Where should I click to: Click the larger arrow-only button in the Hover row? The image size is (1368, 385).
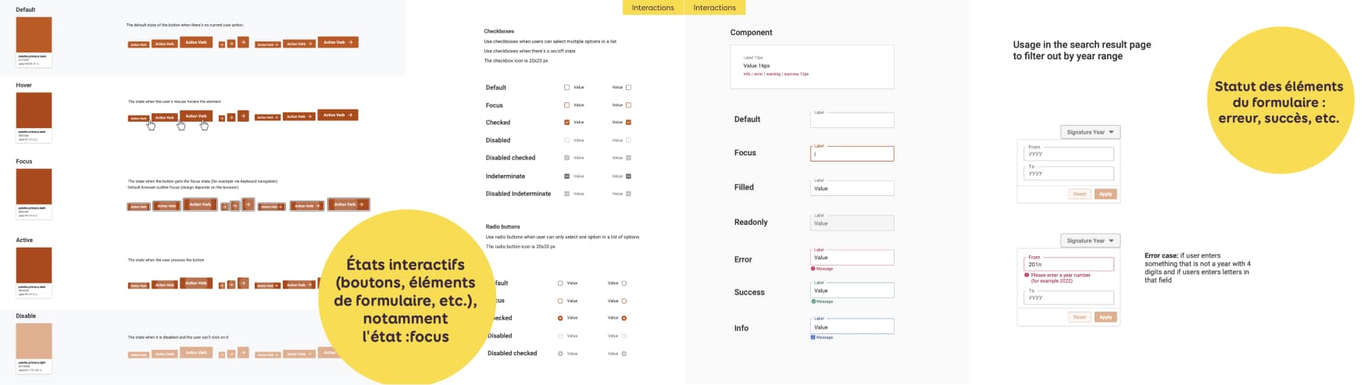point(243,116)
